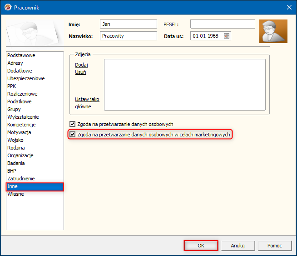Screen dimensions: 297x256
Task: Click into the empty PESEL field
Action: (223, 24)
